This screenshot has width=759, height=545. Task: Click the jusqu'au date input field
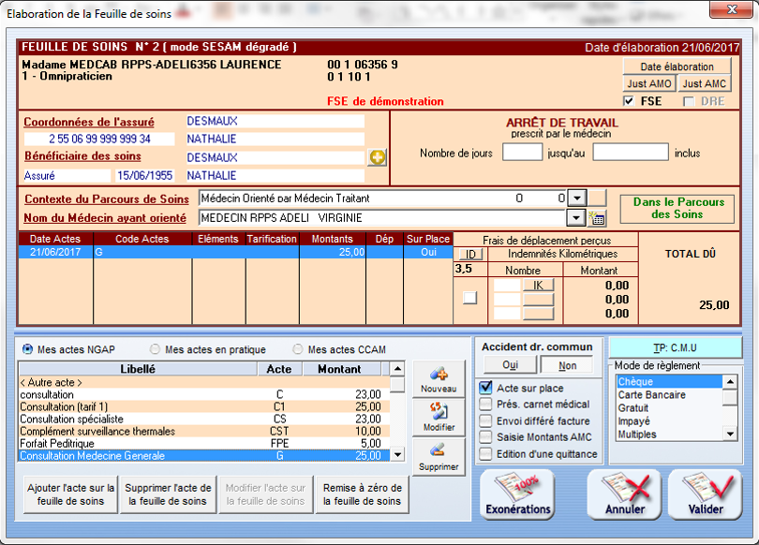coord(631,153)
